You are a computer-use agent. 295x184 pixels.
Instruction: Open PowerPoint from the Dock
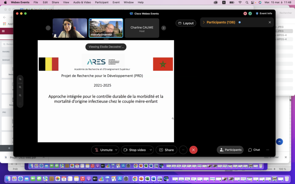[x=141, y=179]
